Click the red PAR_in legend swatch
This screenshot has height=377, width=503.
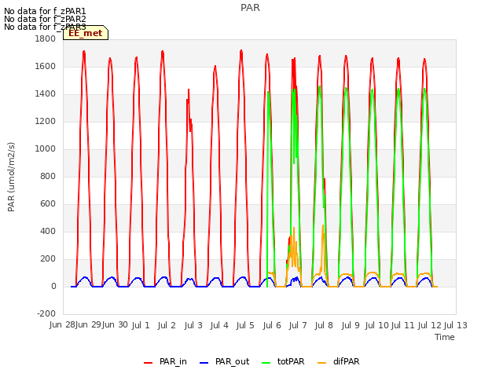pyautogui.click(x=149, y=363)
